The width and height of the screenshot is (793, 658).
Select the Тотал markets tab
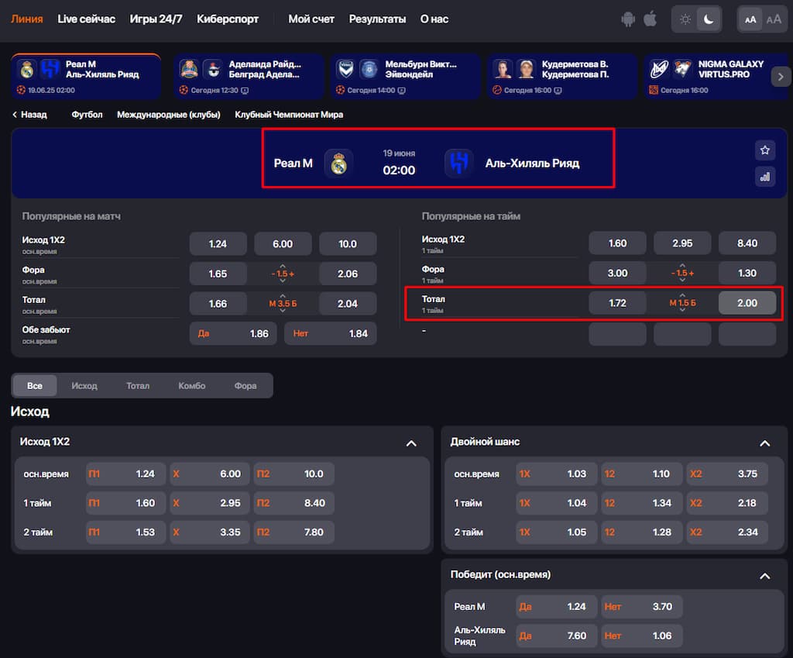point(138,386)
